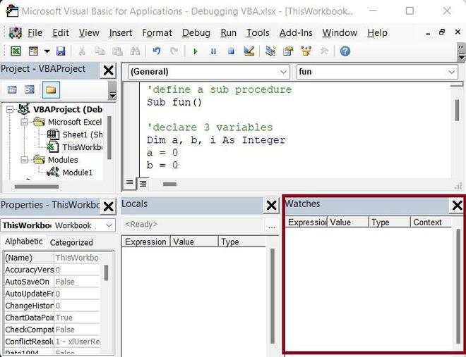Viewport: 466px width, 357px height.
Task: Click the Toolbox toolbar icon
Action: coord(324,51)
